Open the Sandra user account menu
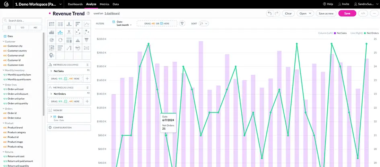 tap(366, 4)
